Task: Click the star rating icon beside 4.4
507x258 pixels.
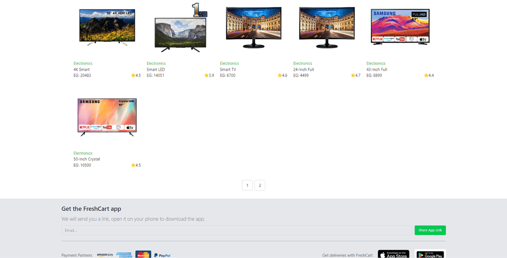Action: [x=426, y=76]
